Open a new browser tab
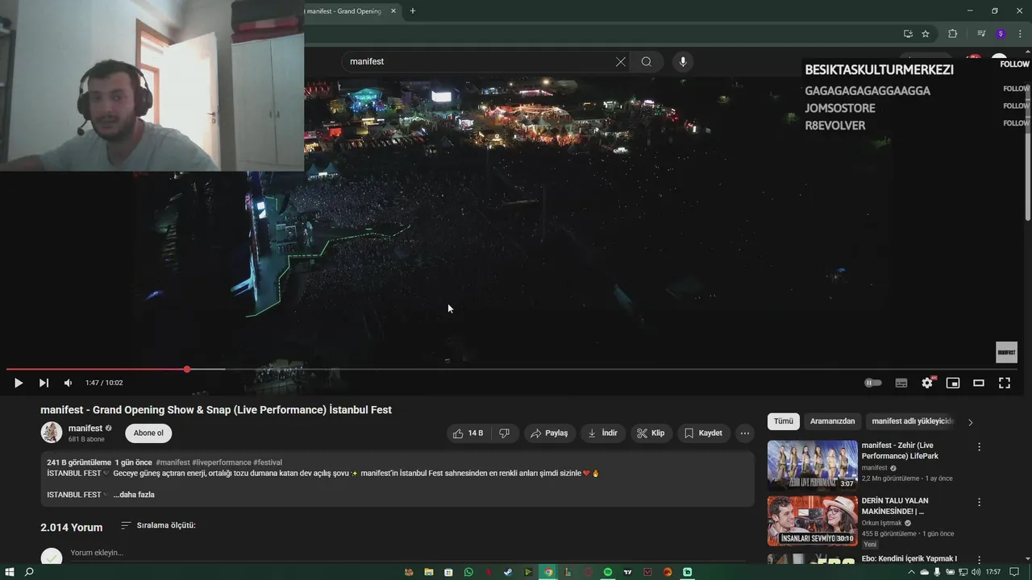Screen dimensions: 1032x580 [x=413, y=11]
